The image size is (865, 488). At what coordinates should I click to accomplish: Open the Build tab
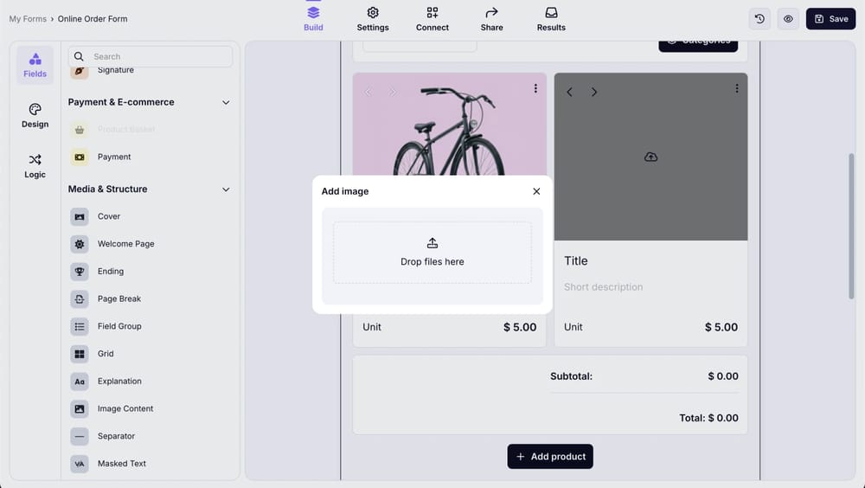click(x=313, y=19)
